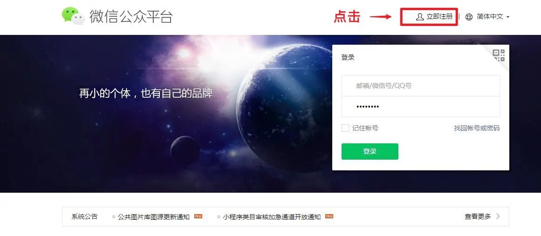Open 小程序类目审核加急通道开放通知 announcement
The width and height of the screenshot is (541, 236).
point(272,217)
